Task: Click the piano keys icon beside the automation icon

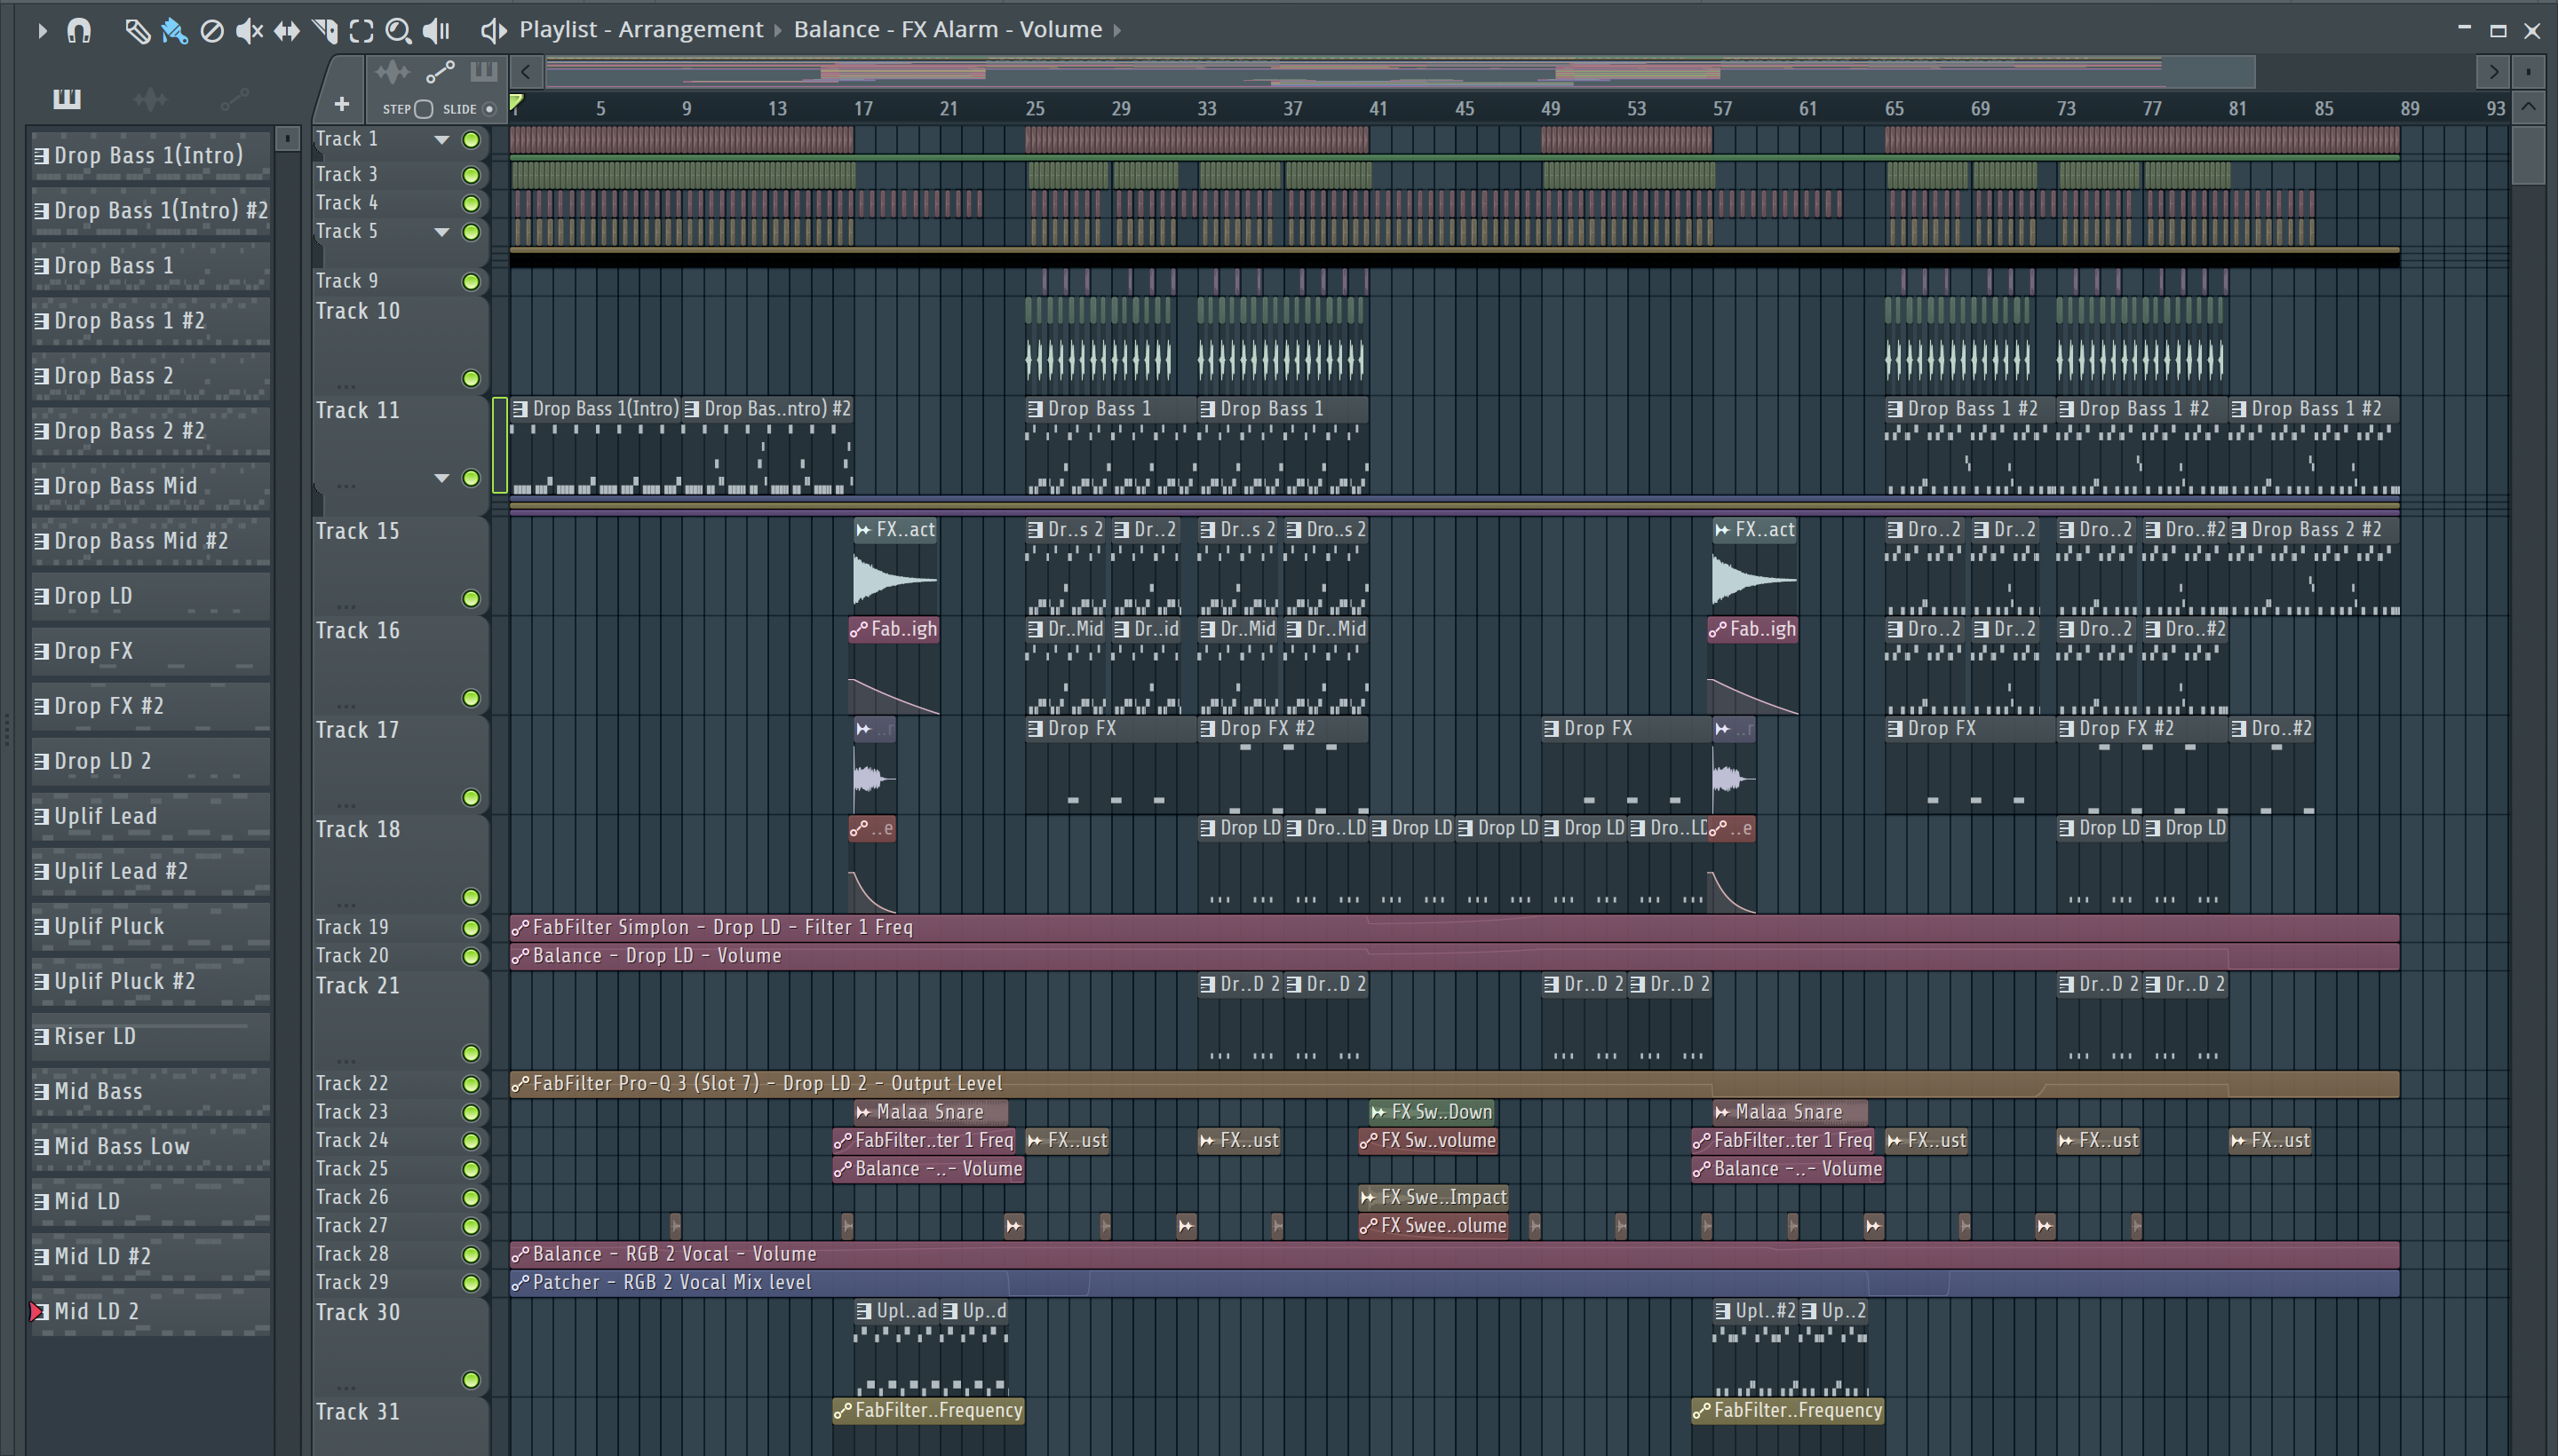Action: pyautogui.click(x=483, y=71)
